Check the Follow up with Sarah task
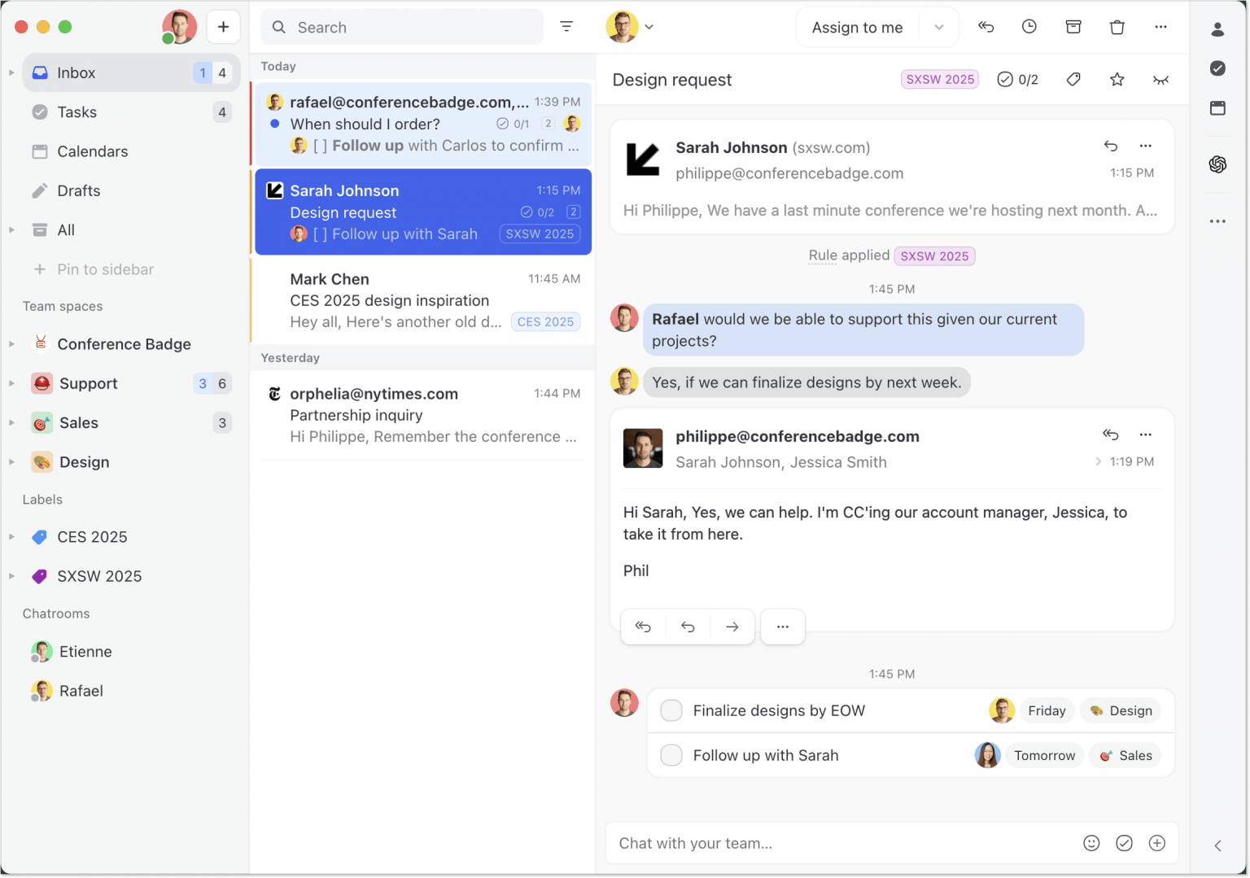The width and height of the screenshot is (1250, 878). click(671, 755)
